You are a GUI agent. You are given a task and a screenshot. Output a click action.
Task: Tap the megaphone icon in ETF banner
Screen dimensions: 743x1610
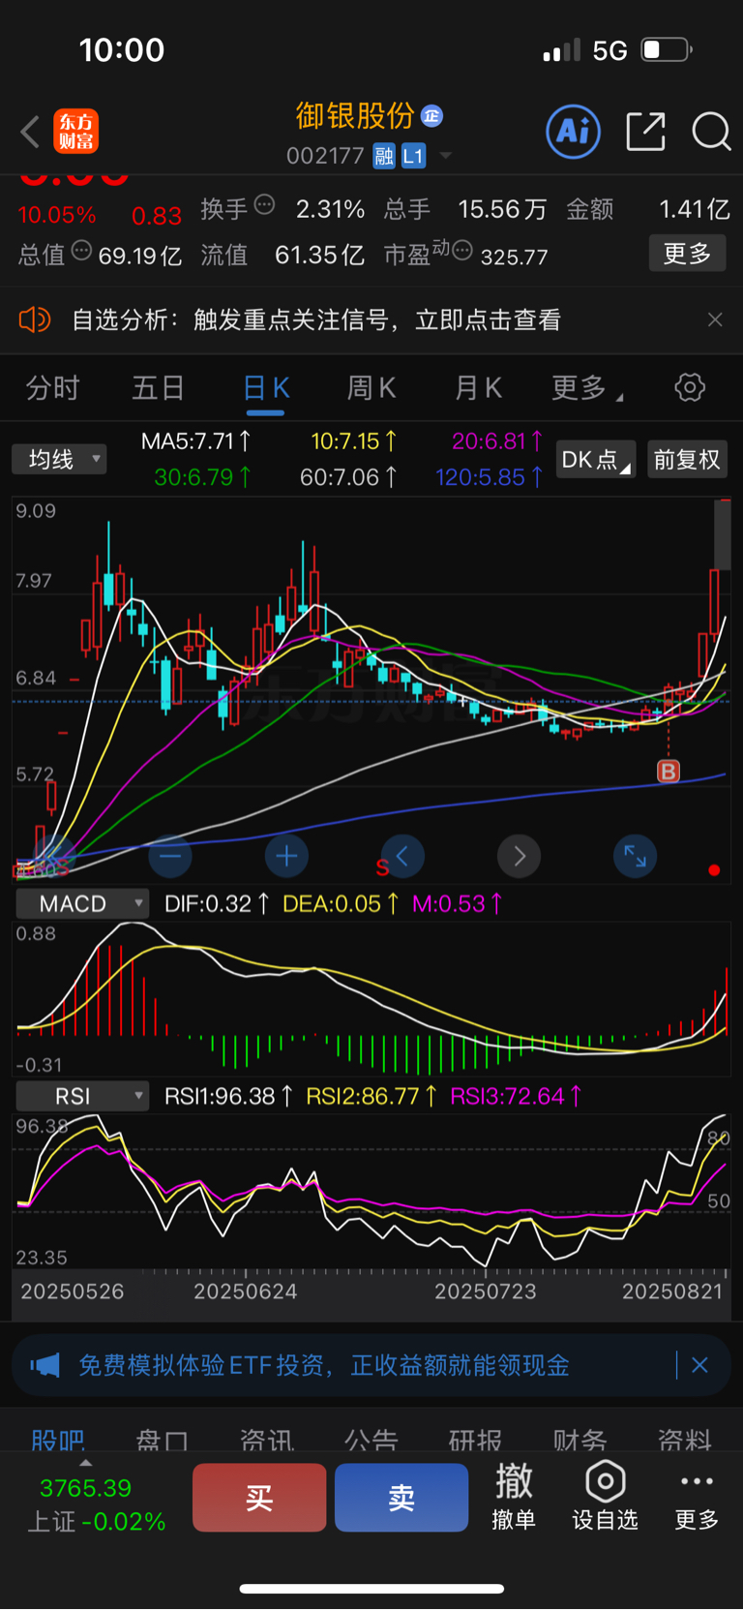pos(45,1365)
